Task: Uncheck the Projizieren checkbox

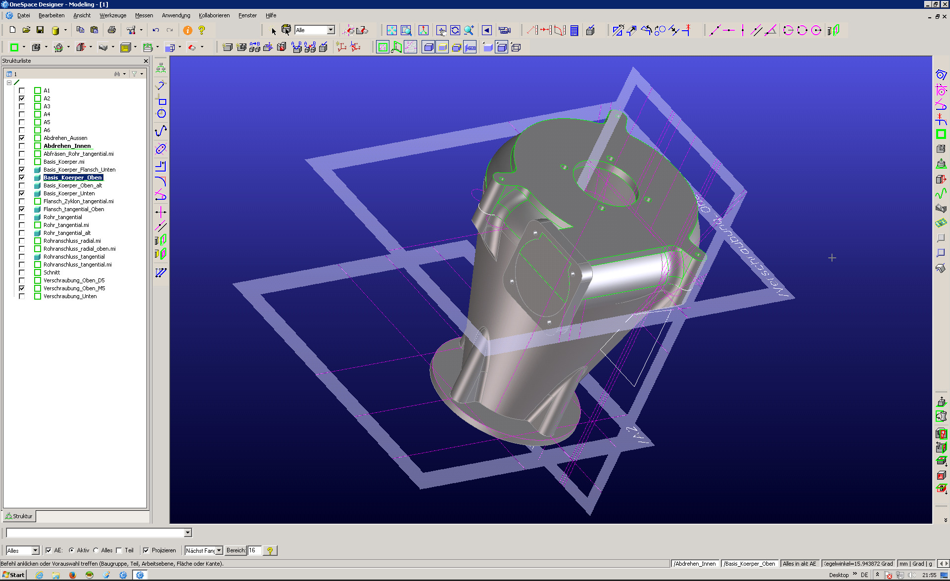Action: [146, 550]
